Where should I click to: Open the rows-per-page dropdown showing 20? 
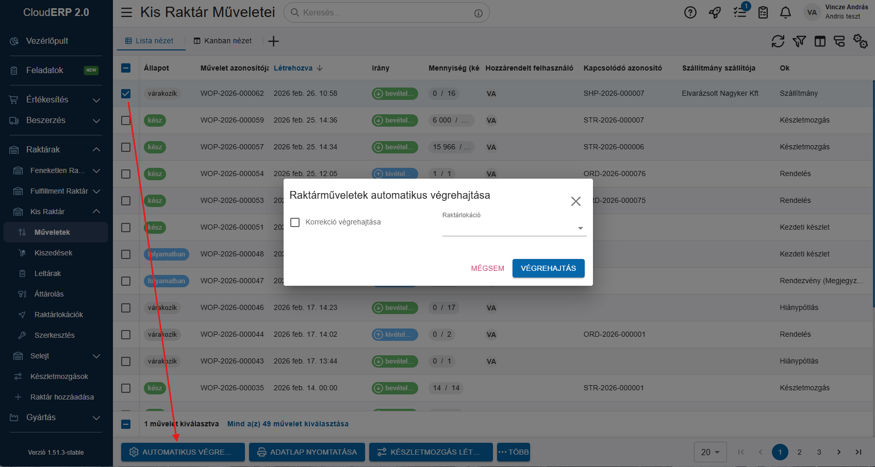pyautogui.click(x=710, y=452)
